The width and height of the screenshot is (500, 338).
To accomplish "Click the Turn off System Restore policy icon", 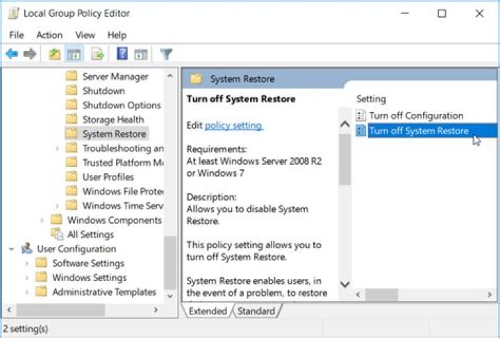I will [360, 130].
